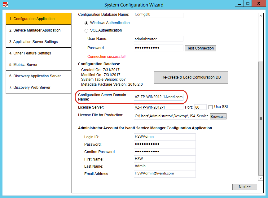This screenshot has width=268, height=198.
Task: Click the Test Connection button
Action: click(200, 48)
